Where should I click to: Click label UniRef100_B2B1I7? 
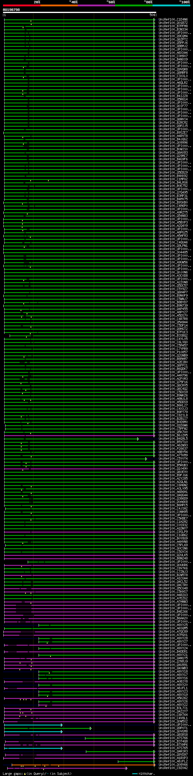(173, 419)
